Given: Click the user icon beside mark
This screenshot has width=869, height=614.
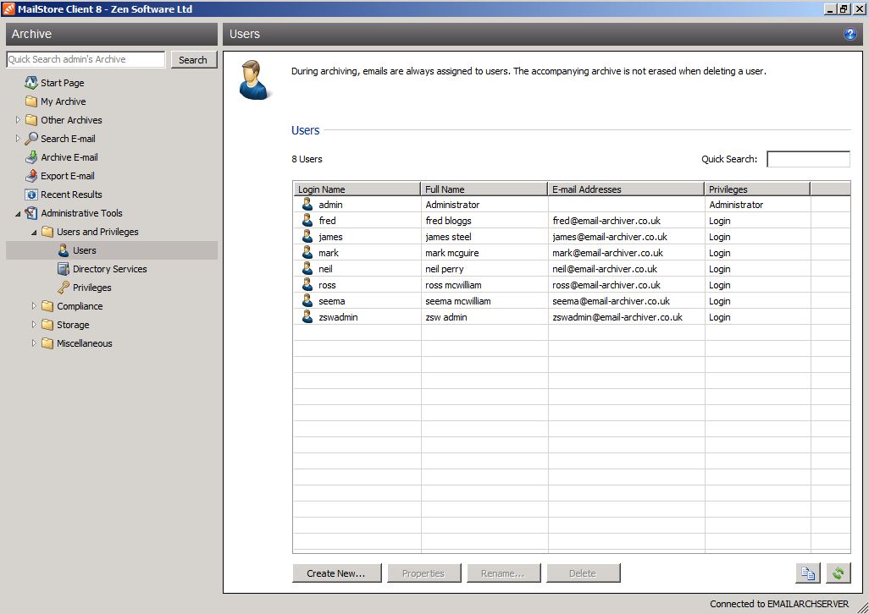Looking at the screenshot, I should 307,253.
